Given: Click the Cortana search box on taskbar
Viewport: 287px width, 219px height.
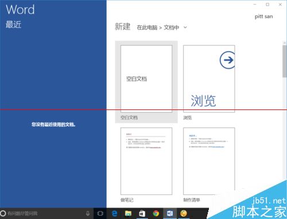Looking at the screenshot, I should [46, 213].
